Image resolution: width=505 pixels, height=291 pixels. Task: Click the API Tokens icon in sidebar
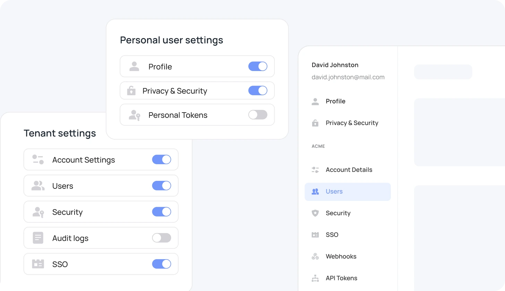tap(315, 278)
